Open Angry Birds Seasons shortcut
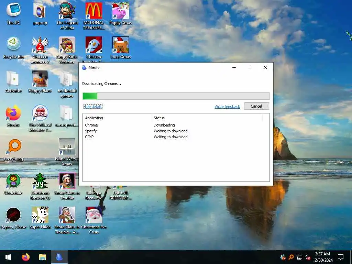Image resolution: width=352 pixels, height=264 pixels. point(67,50)
